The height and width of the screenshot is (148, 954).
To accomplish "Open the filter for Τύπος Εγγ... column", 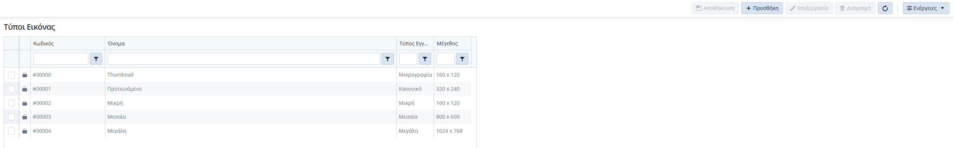I will click(425, 59).
